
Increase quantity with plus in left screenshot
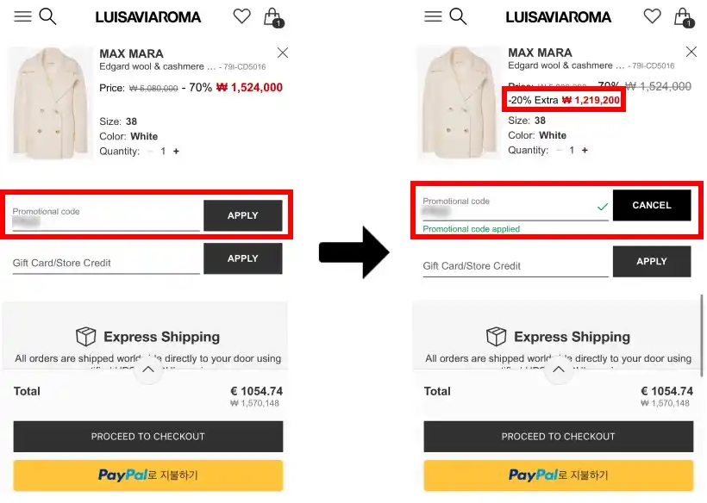(176, 152)
